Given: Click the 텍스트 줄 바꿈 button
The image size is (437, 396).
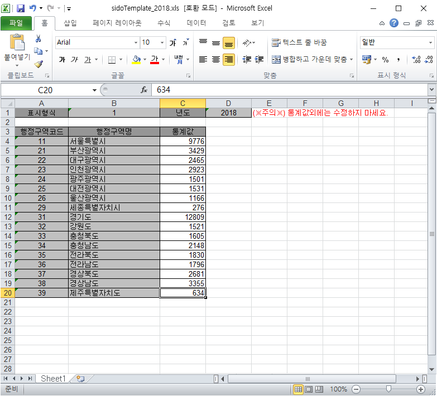Looking at the screenshot, I should (299, 43).
